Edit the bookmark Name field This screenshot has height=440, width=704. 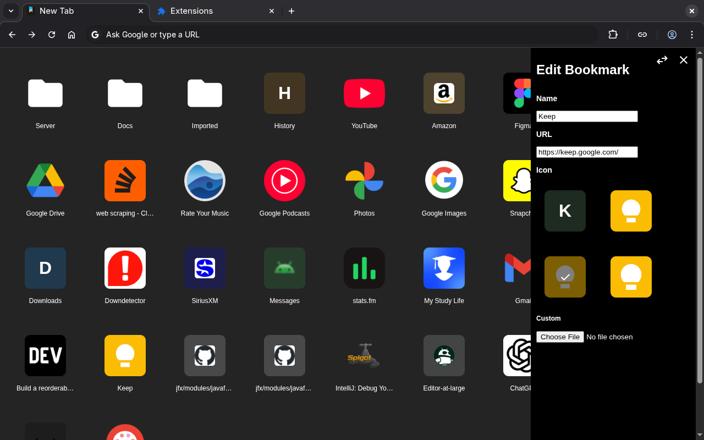click(x=587, y=116)
